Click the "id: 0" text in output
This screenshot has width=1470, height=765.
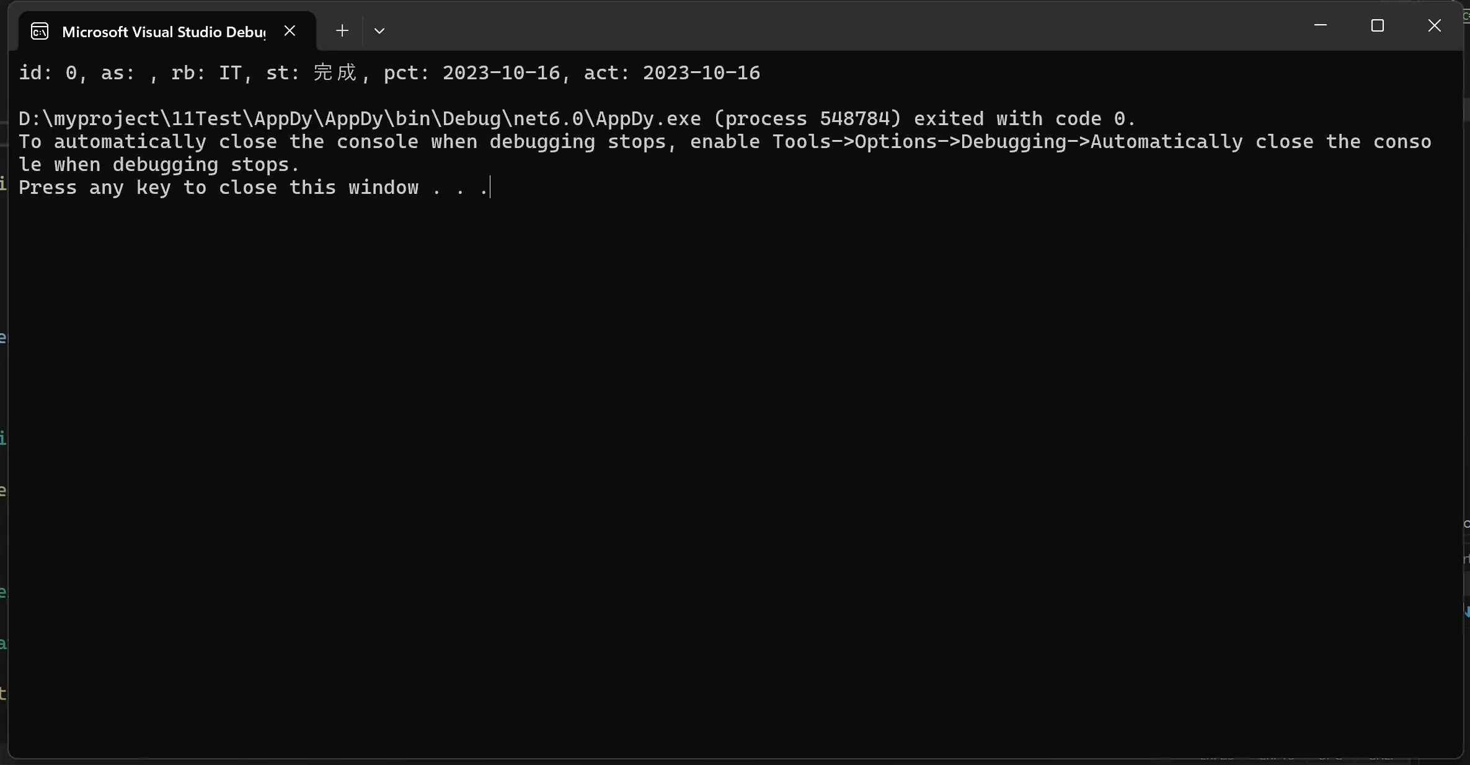(48, 73)
